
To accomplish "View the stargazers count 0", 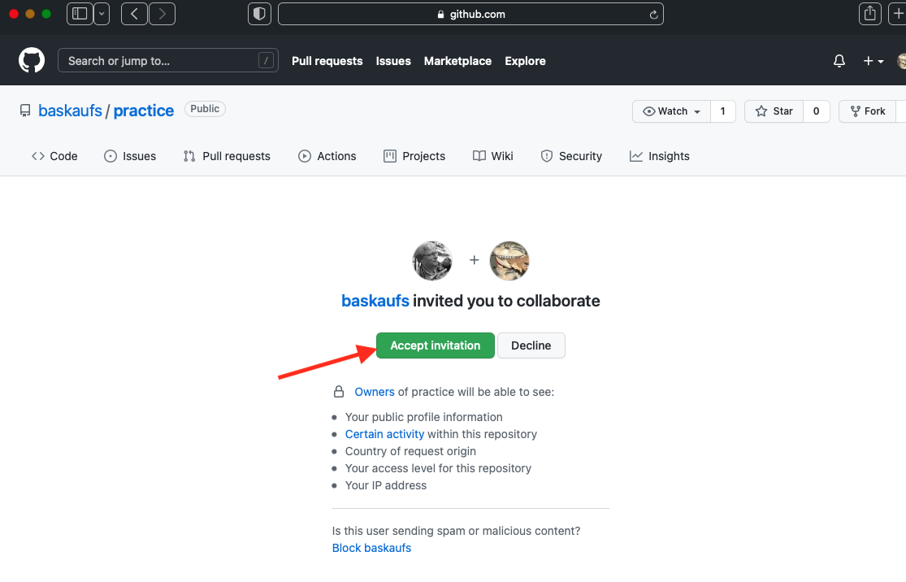I will [x=816, y=111].
